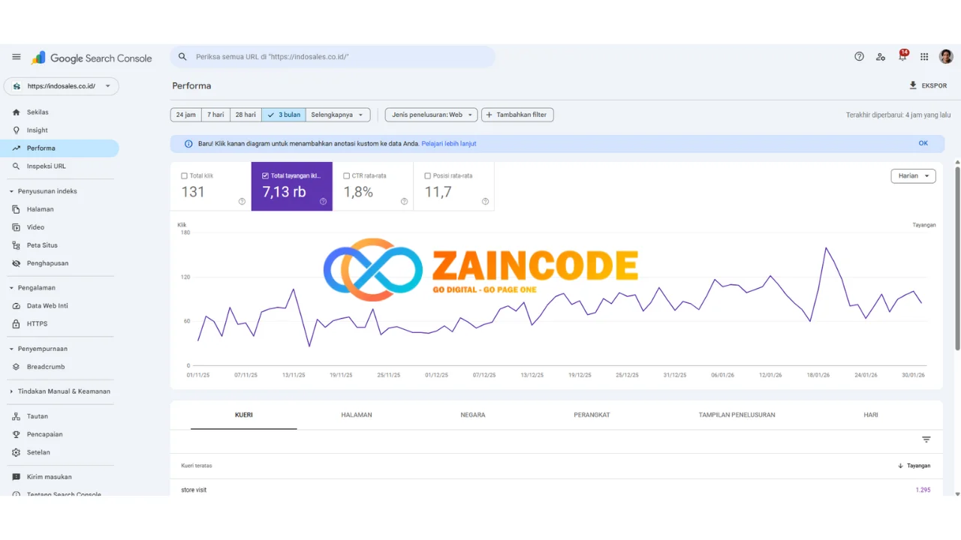The image size is (961, 540).
Task: Click the Google Search Console logo
Action: coord(92,58)
